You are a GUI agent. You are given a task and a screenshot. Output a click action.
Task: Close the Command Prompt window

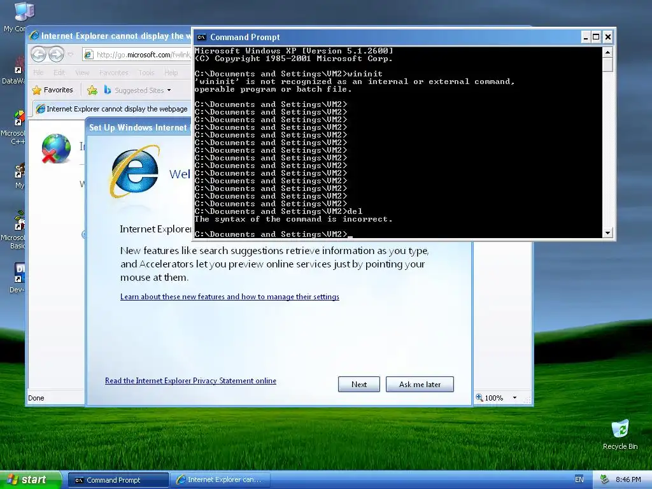coord(607,37)
